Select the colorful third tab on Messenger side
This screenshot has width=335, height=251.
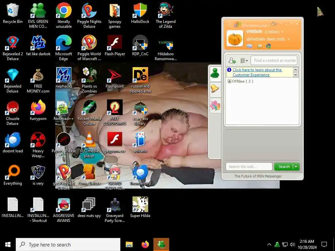[215, 105]
